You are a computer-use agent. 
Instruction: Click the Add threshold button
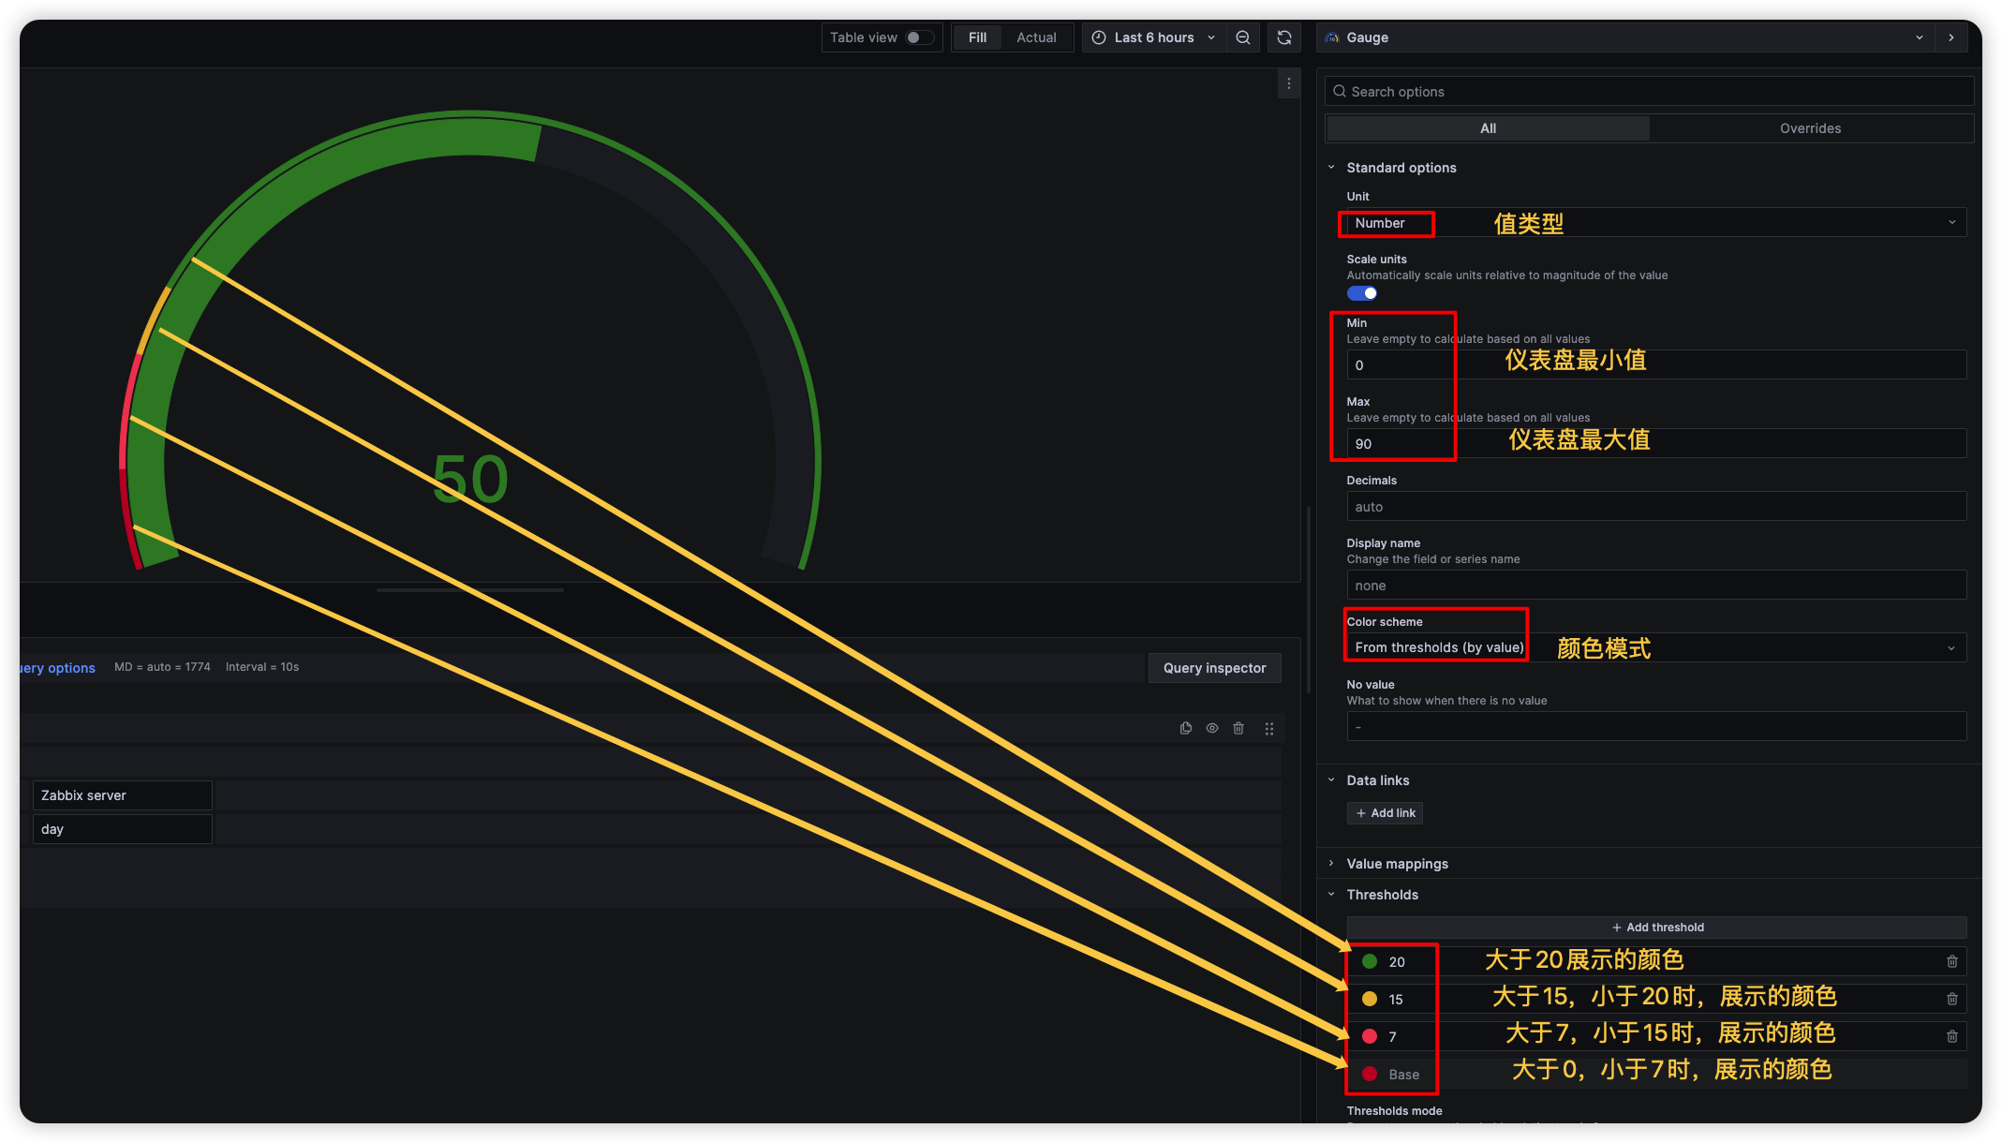[x=1656, y=928]
